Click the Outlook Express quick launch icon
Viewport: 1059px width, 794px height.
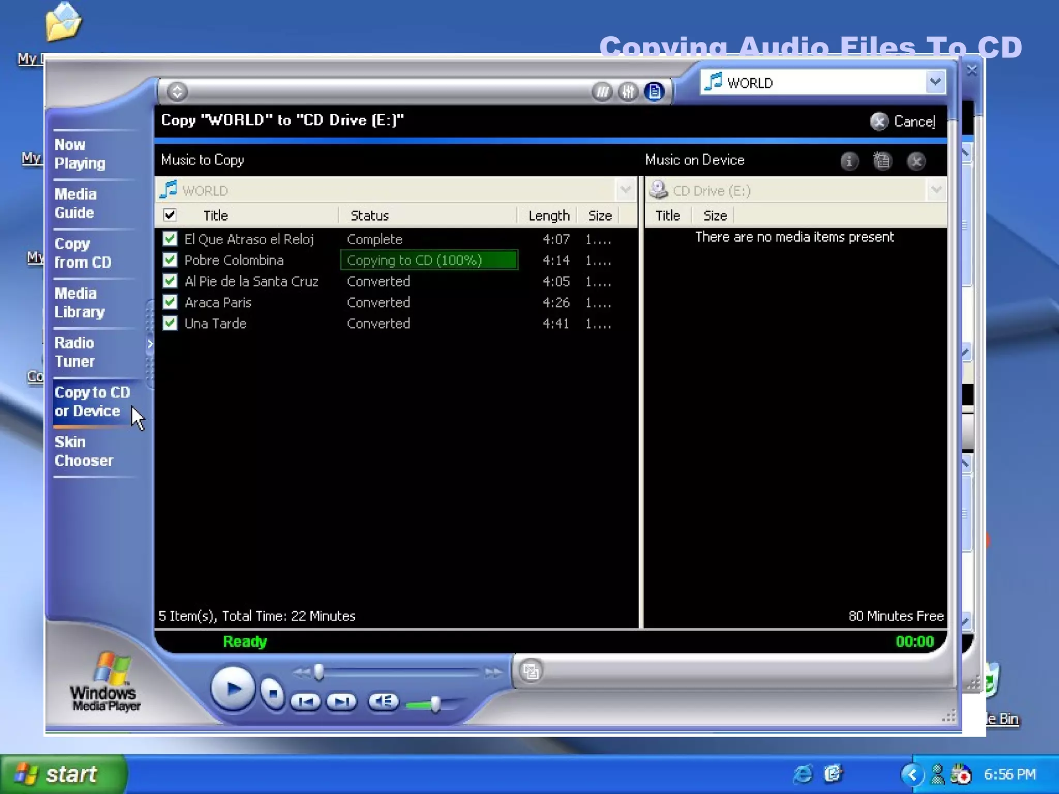coord(833,774)
